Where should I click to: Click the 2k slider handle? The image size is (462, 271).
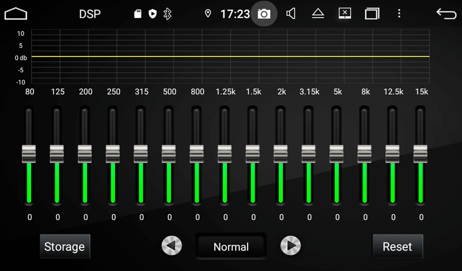tap(281, 154)
